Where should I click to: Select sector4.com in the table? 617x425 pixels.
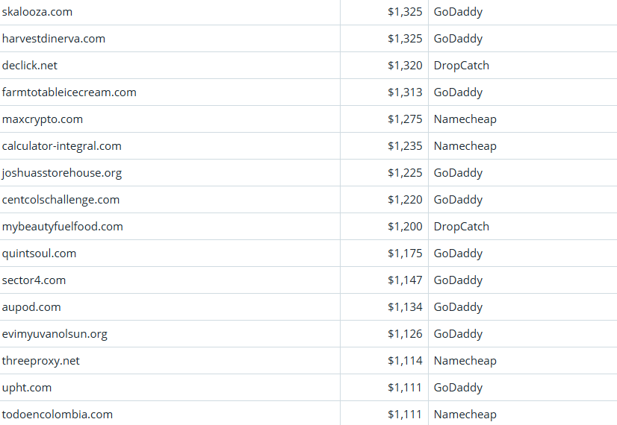click(x=34, y=280)
